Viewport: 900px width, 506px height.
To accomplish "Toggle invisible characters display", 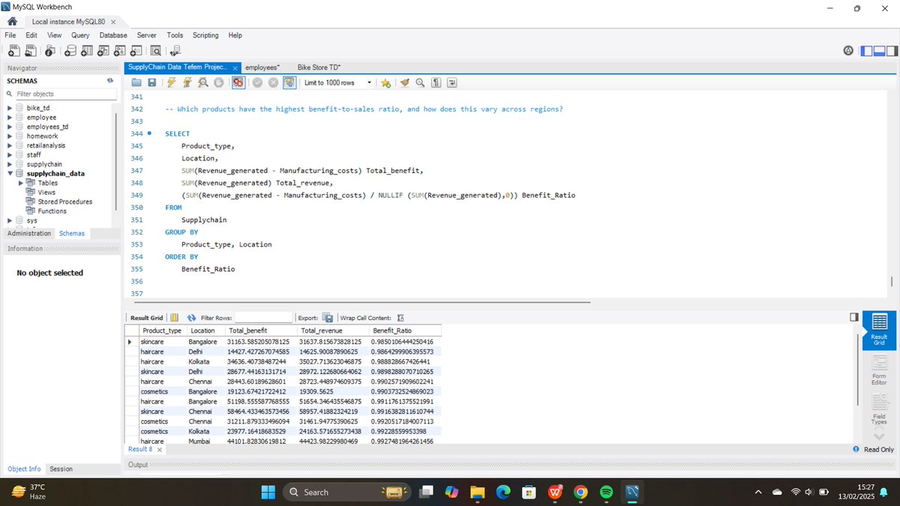I will coord(436,82).
